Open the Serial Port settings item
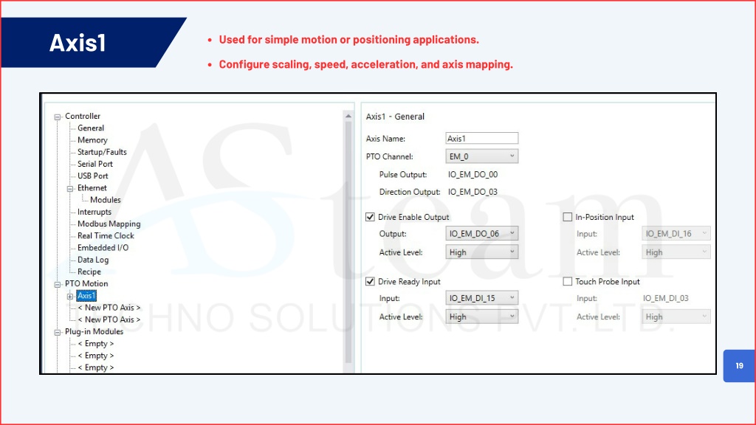This screenshot has height=425, width=756. coord(95,165)
